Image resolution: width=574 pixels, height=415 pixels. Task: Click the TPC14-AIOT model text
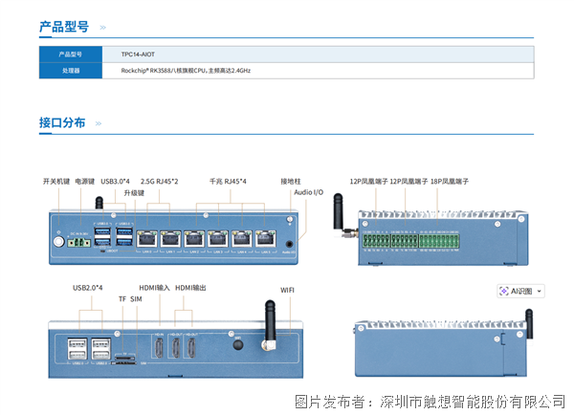click(x=138, y=55)
